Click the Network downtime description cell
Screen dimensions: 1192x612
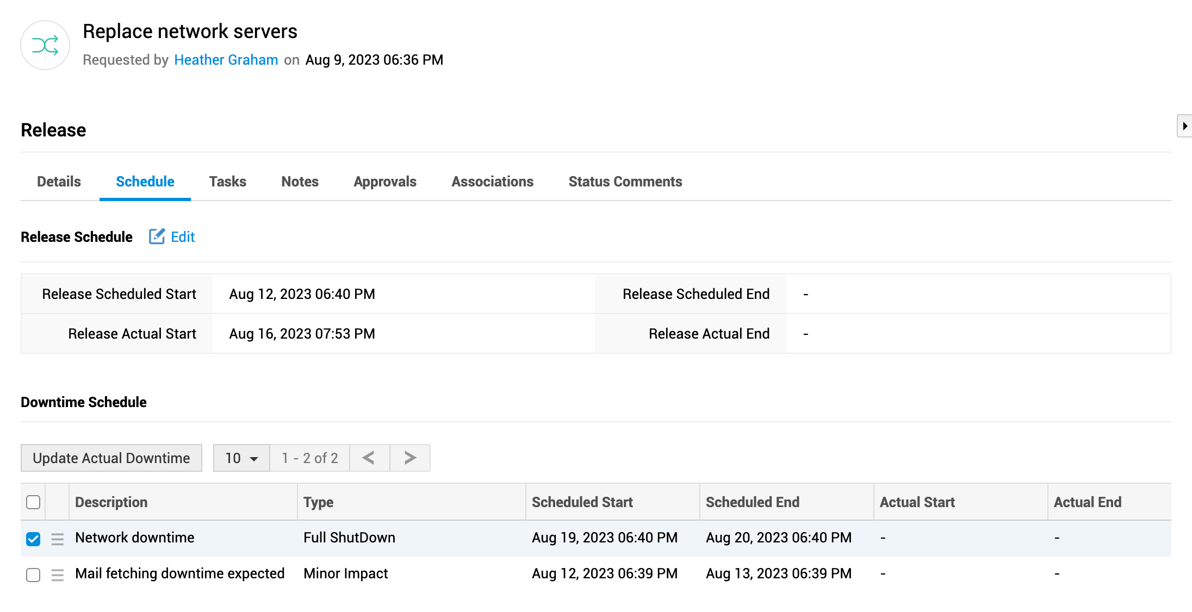click(x=135, y=538)
